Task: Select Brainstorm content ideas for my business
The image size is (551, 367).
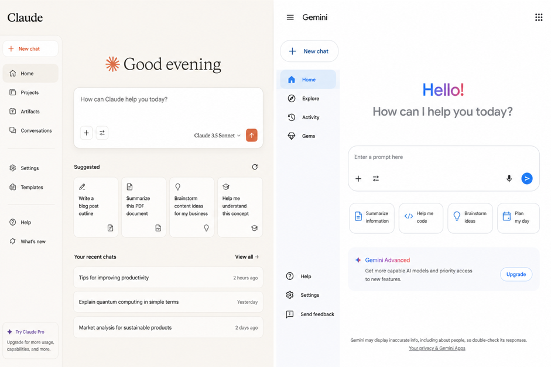Action: point(192,207)
